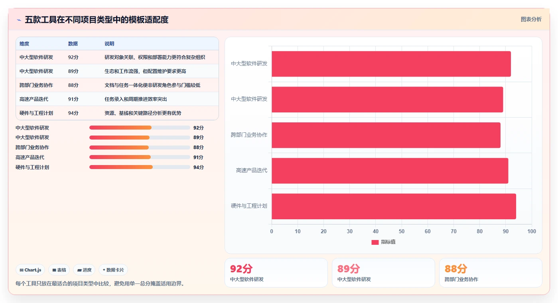Click the 88分 progress bar
This screenshot has height=303, width=558.
click(140, 147)
